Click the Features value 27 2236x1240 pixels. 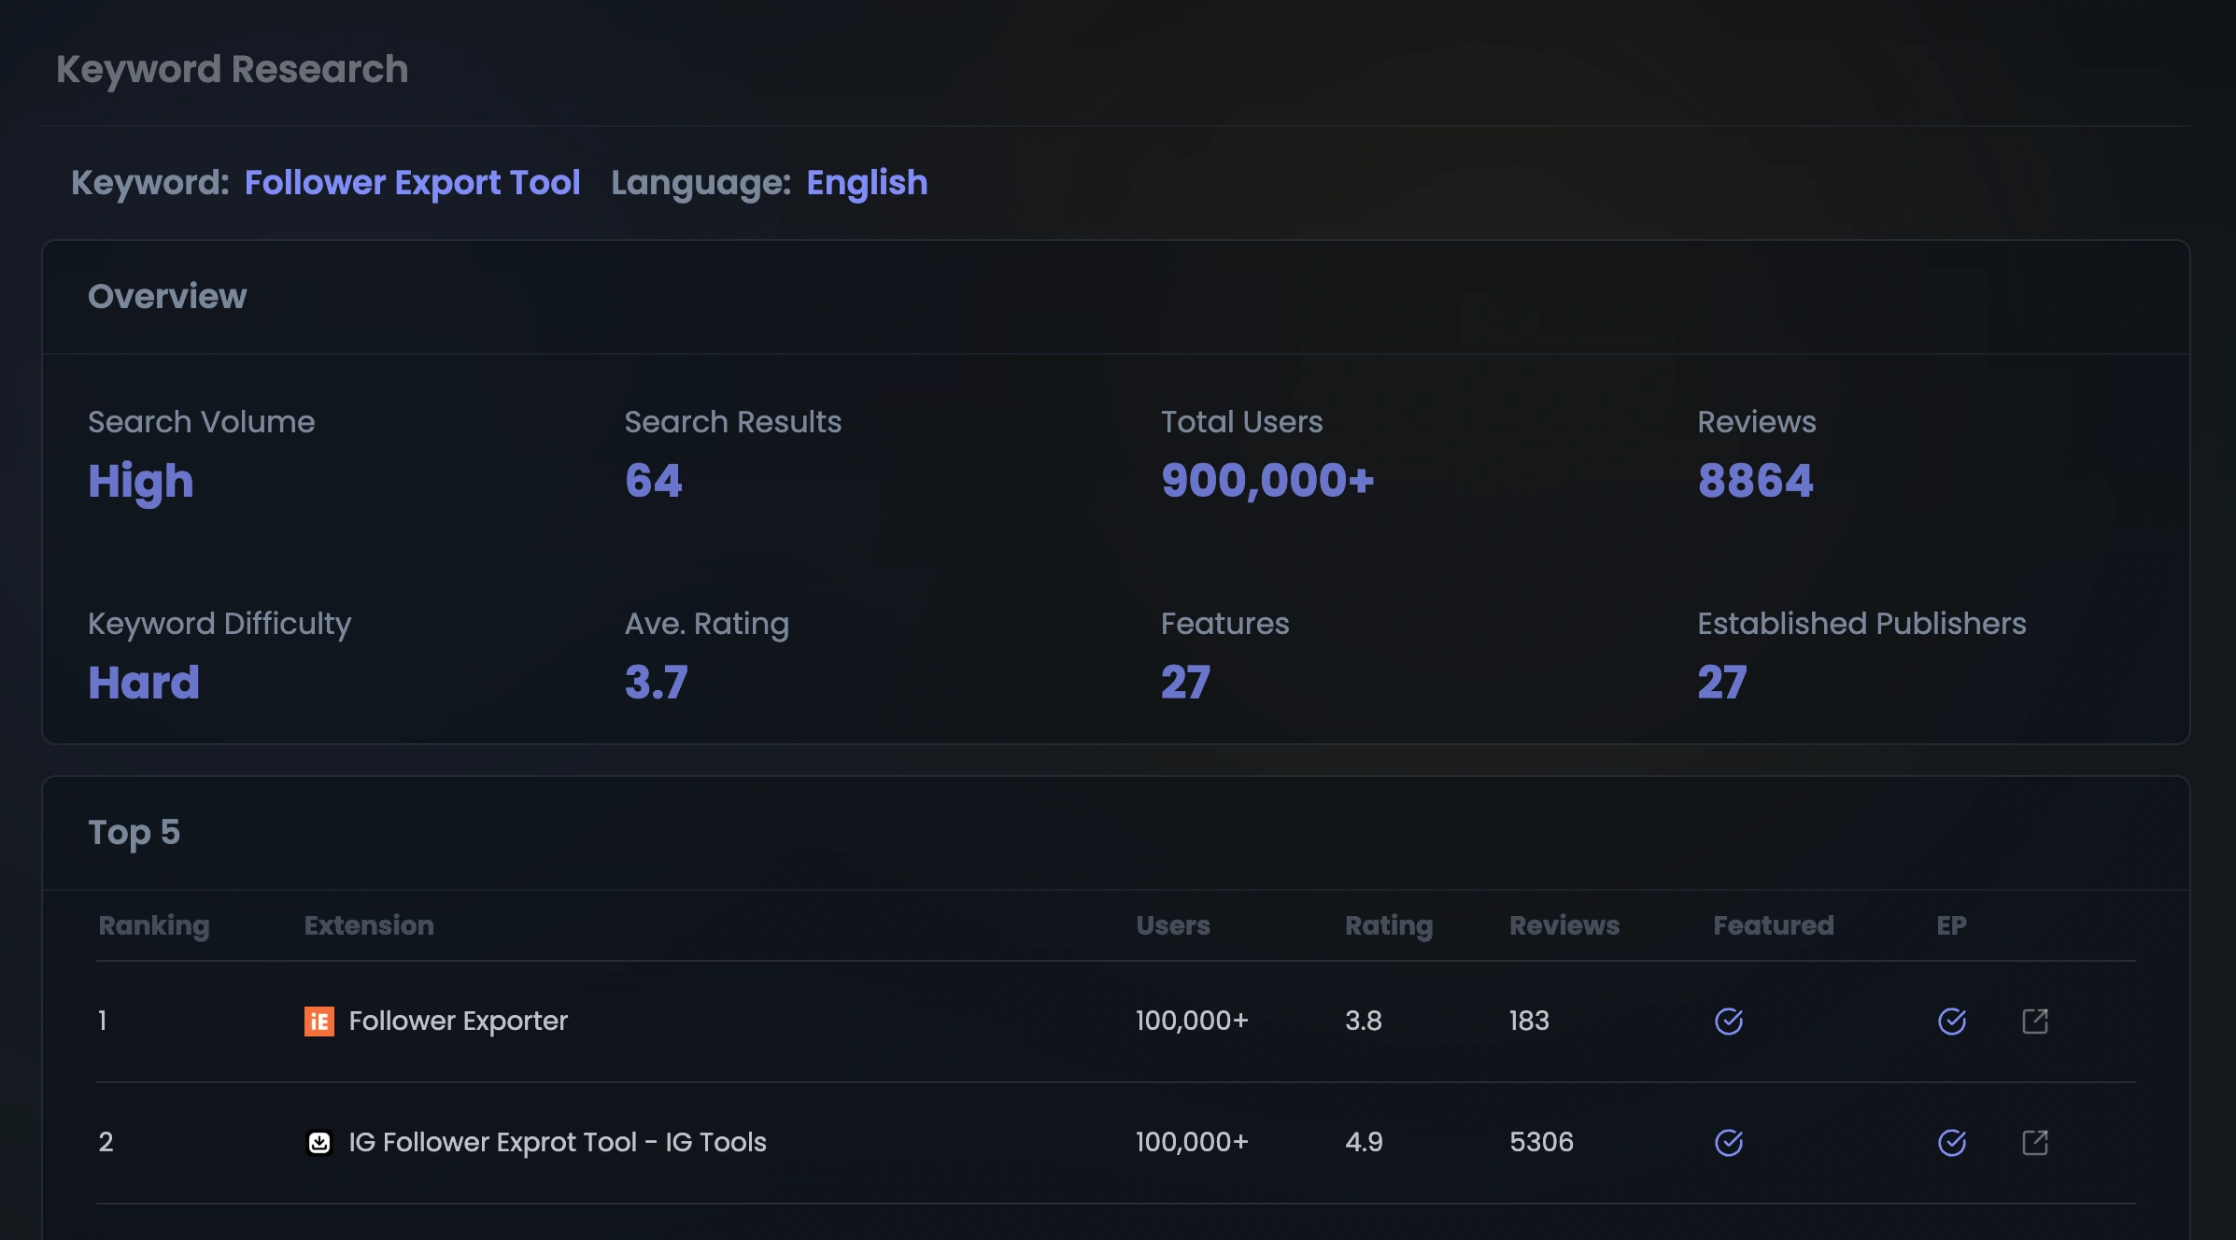pos(1185,683)
